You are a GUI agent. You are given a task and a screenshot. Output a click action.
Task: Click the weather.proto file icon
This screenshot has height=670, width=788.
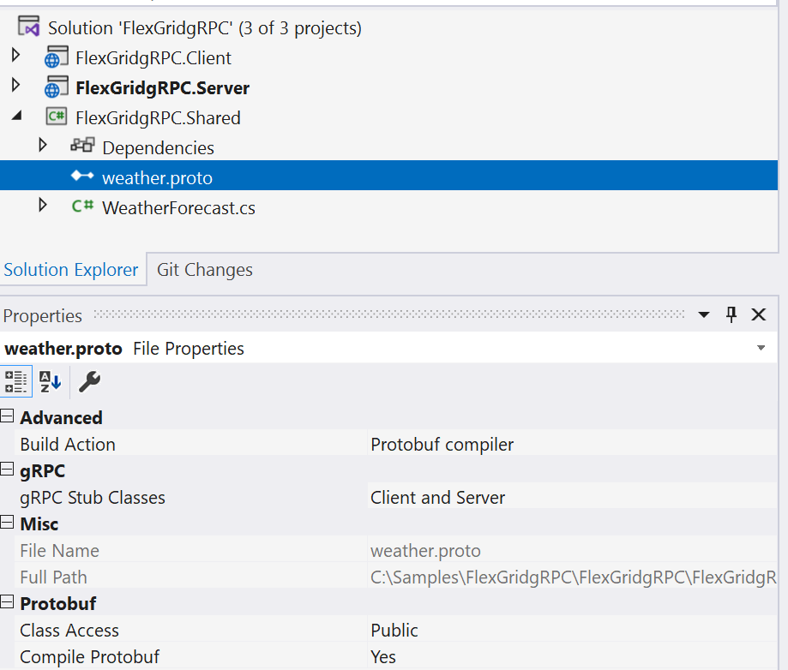click(x=83, y=177)
